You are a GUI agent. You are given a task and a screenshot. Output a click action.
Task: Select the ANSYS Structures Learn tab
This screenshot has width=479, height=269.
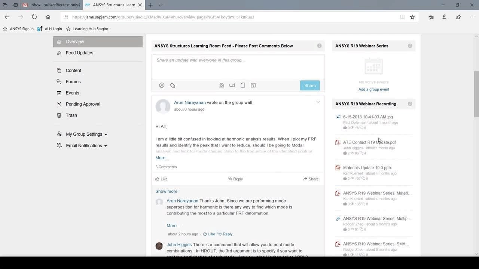point(113,5)
